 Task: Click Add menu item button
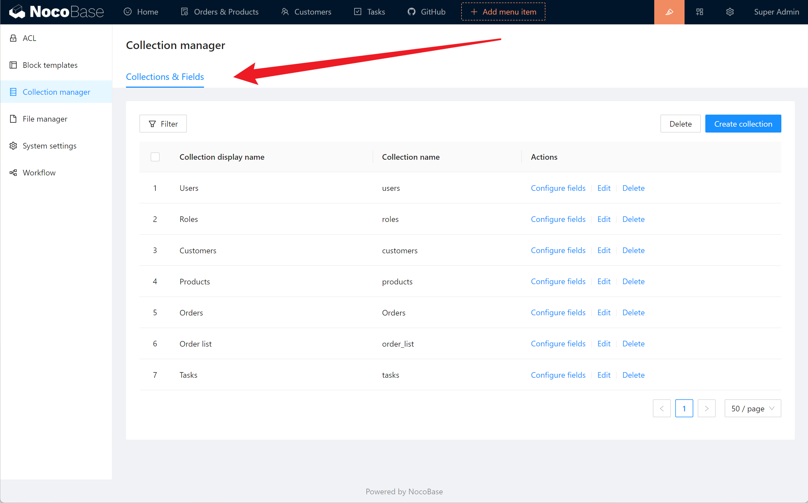[503, 12]
